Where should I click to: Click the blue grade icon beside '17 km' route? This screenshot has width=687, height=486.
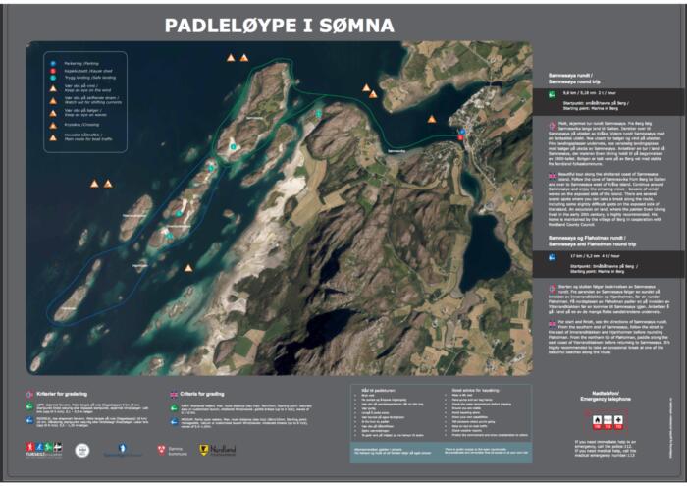(x=553, y=257)
